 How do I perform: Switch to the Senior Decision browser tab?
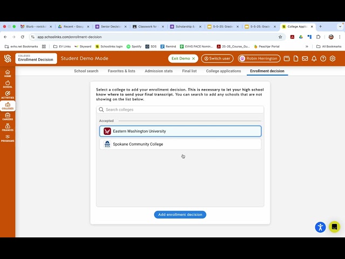tap(111, 26)
